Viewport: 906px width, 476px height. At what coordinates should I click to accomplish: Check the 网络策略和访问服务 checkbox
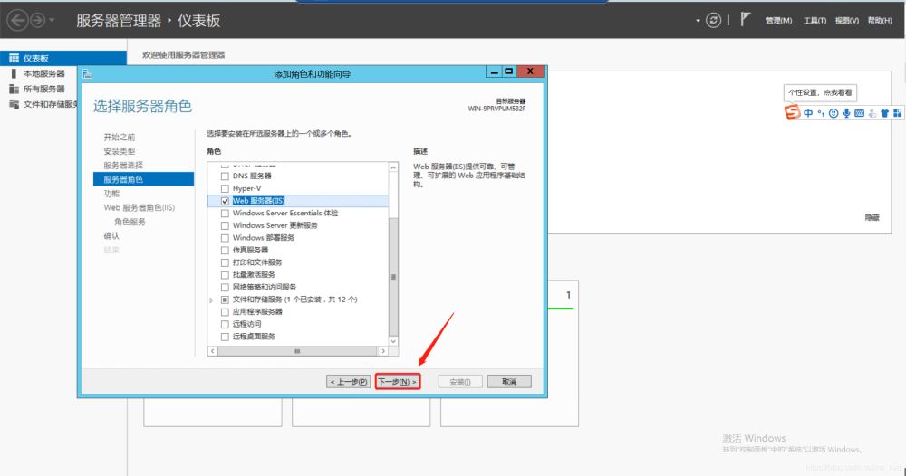click(225, 287)
